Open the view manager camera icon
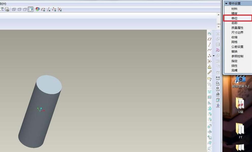This screenshot has height=152, width=252. 7,9
